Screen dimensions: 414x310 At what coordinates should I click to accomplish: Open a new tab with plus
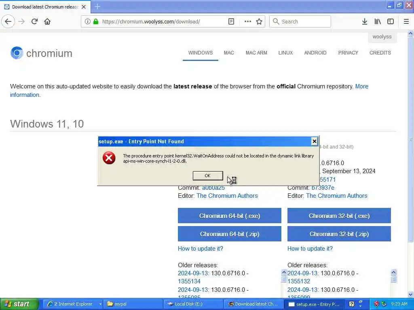coord(97,6)
